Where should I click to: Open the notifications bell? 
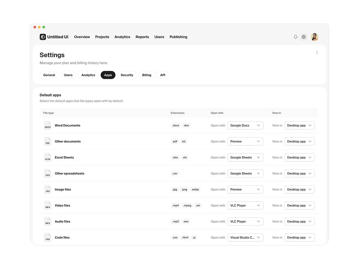295,37
